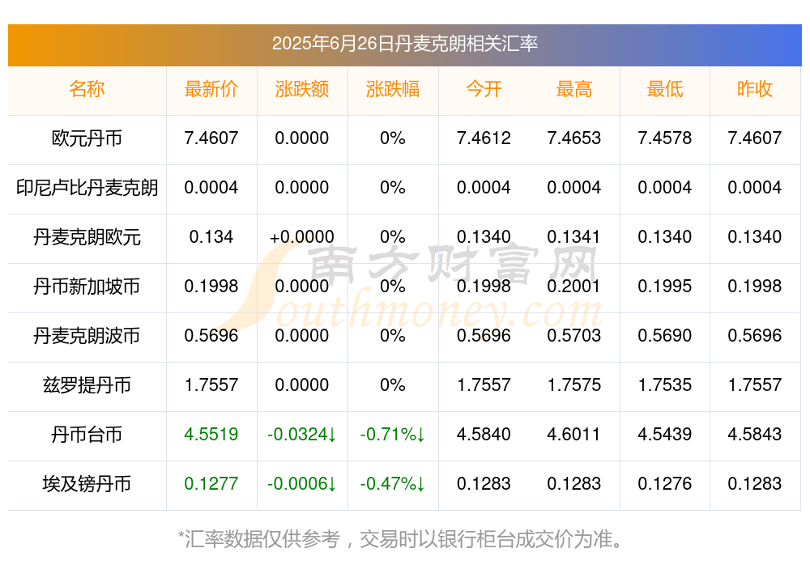Click the 丹币新加坡币 currency name
Viewport: 810px width, 565px height.
[x=87, y=286]
